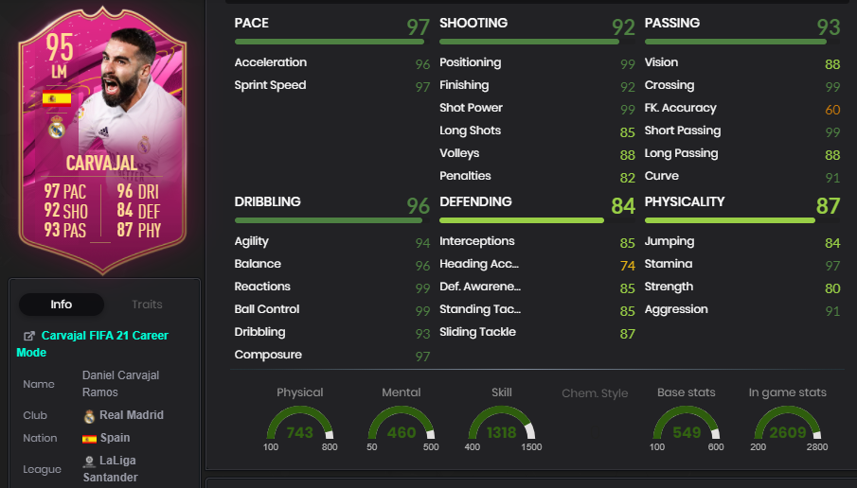
Task: Click the Chem. Style label
Action: (595, 393)
